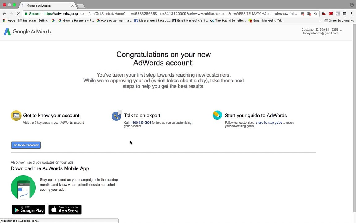Click the Get to know your account heading
Viewport: 356px width, 223px height.
point(51,116)
